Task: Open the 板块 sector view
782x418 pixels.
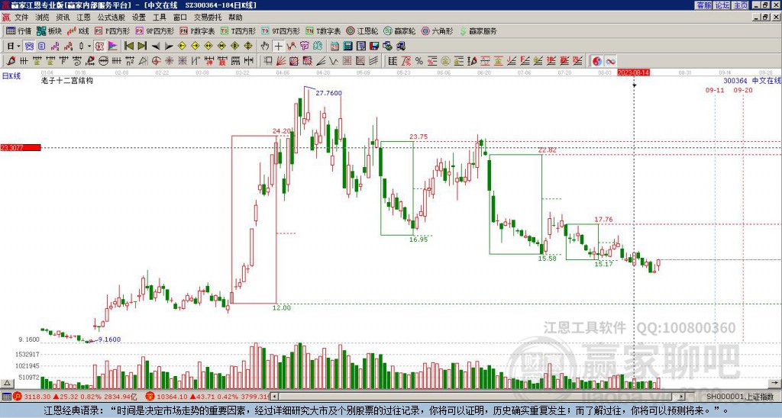Action: click(49, 31)
